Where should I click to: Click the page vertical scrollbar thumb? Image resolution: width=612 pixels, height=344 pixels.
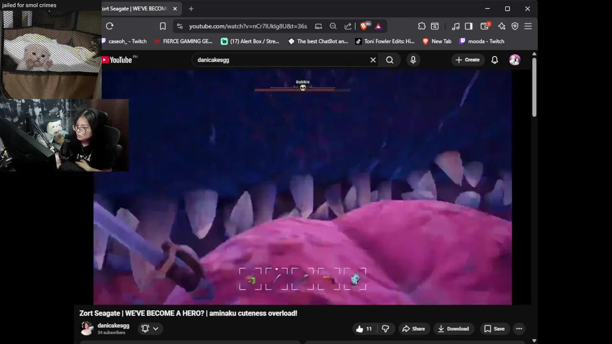tap(534, 87)
